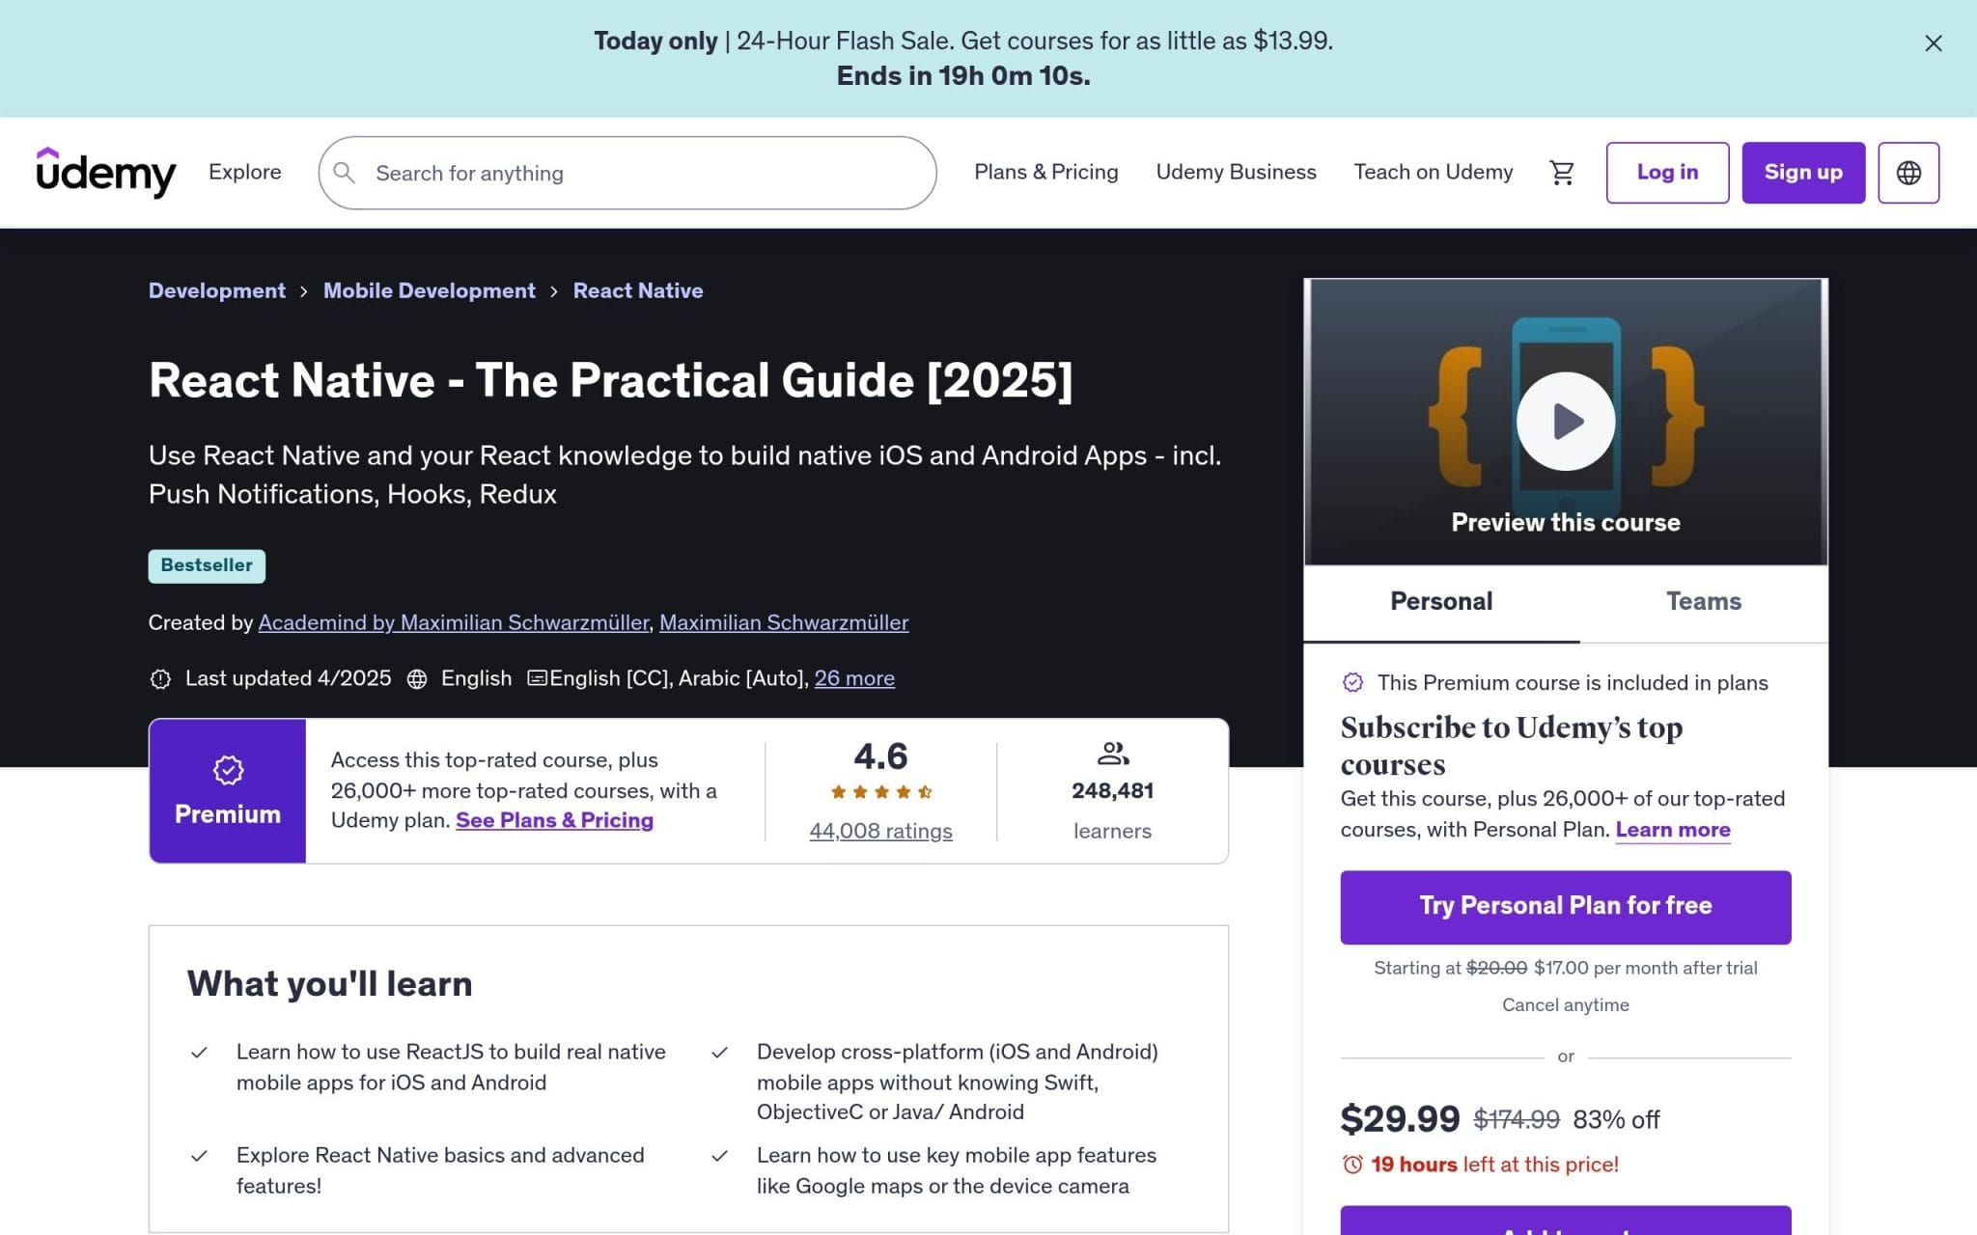Select the Personal tab
1977x1235 pixels.
[x=1441, y=602]
